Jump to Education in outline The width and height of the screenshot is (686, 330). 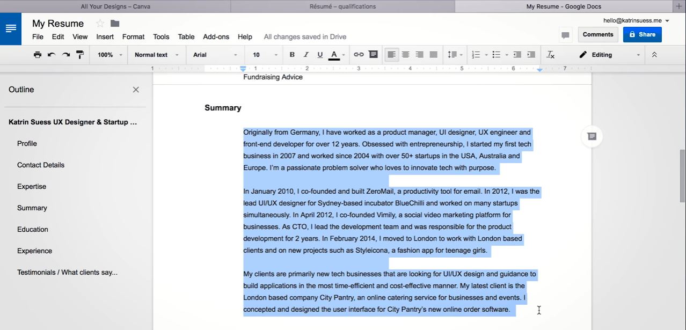[x=33, y=229]
